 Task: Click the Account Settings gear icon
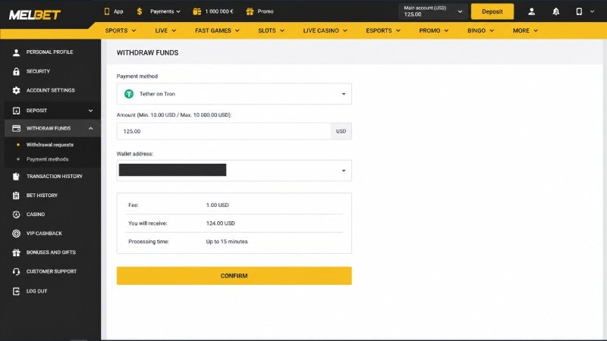tap(16, 90)
